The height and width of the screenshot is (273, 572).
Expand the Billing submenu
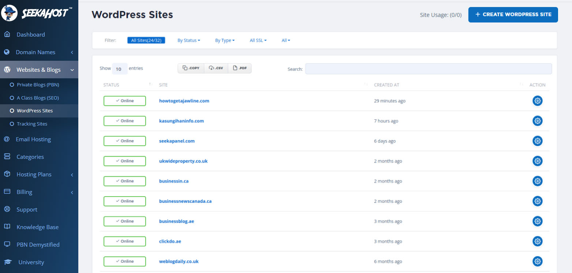pyautogui.click(x=72, y=192)
